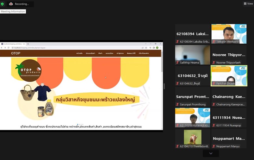Open the ประเภทสินค้า menu item

pos(91,53)
